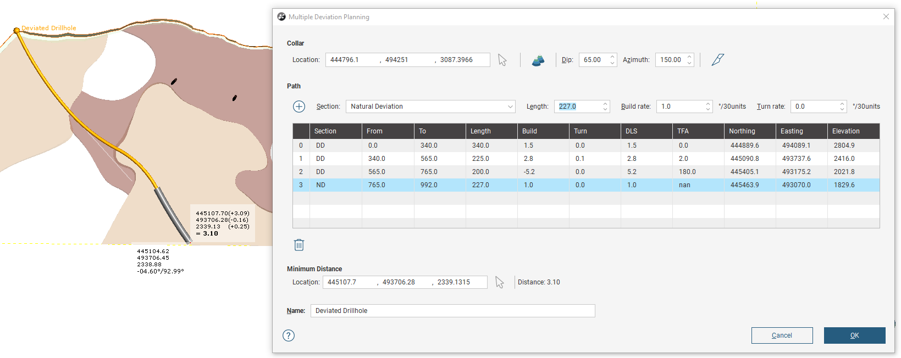
Task: Click the Name field containing Deviated Drillhole
Action: [x=452, y=311]
